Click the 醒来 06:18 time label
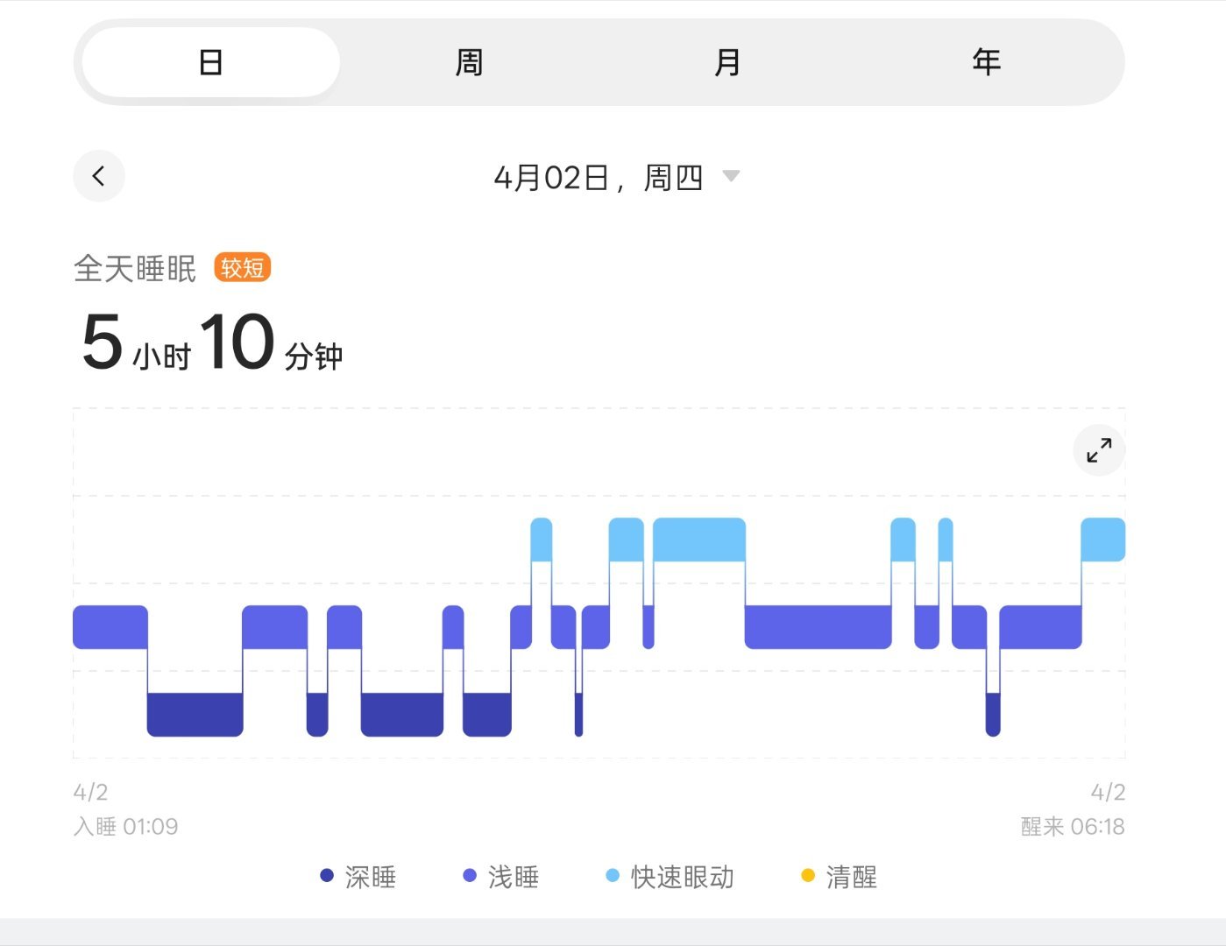The height and width of the screenshot is (946, 1226). pyautogui.click(x=1073, y=827)
